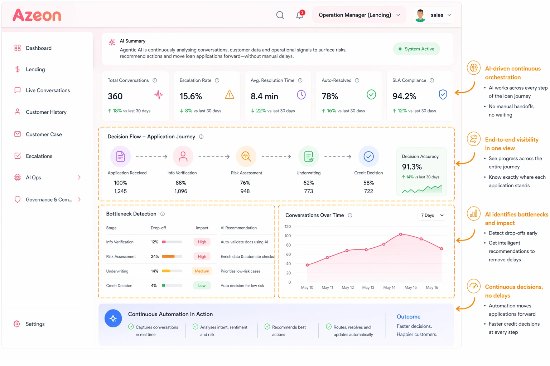Viewport: 550px width, 366px height.
Task: Open the Governance shield icon
Action: pyautogui.click(x=17, y=199)
